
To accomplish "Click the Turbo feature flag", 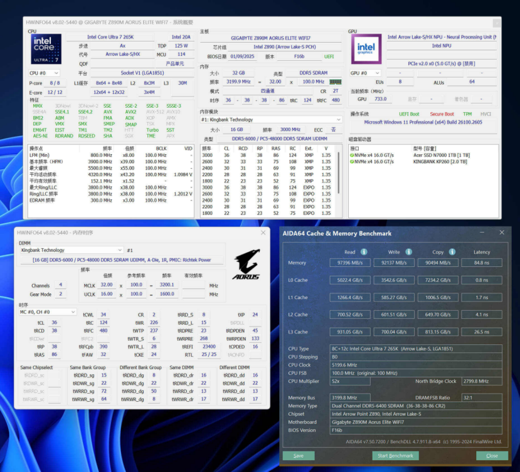I will click(152, 130).
